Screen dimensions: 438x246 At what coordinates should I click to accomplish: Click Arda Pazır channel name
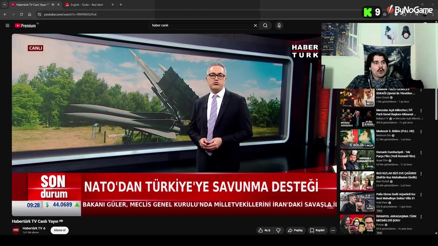click(382, 203)
